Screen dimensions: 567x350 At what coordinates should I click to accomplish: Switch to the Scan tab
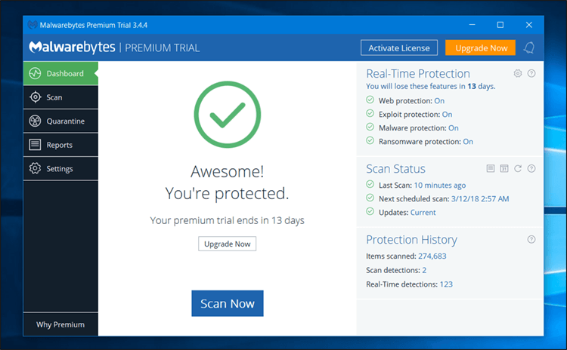coord(60,97)
